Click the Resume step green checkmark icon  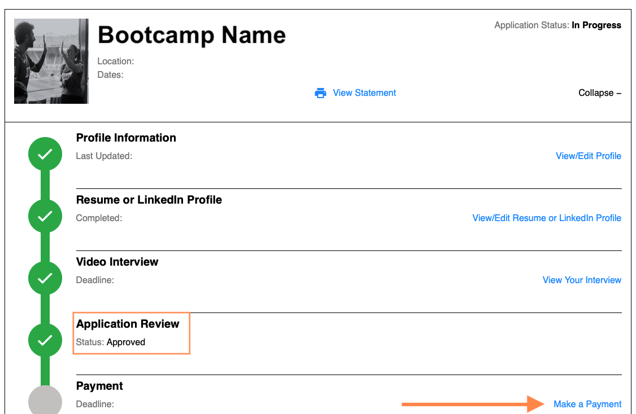45,216
